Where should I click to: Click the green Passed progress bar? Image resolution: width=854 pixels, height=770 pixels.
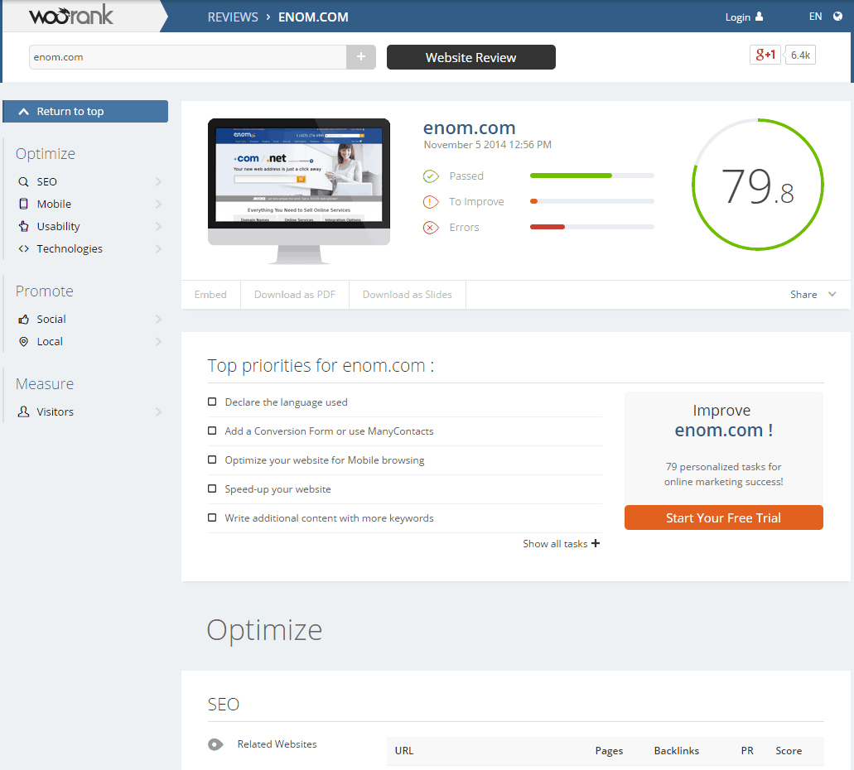(592, 176)
